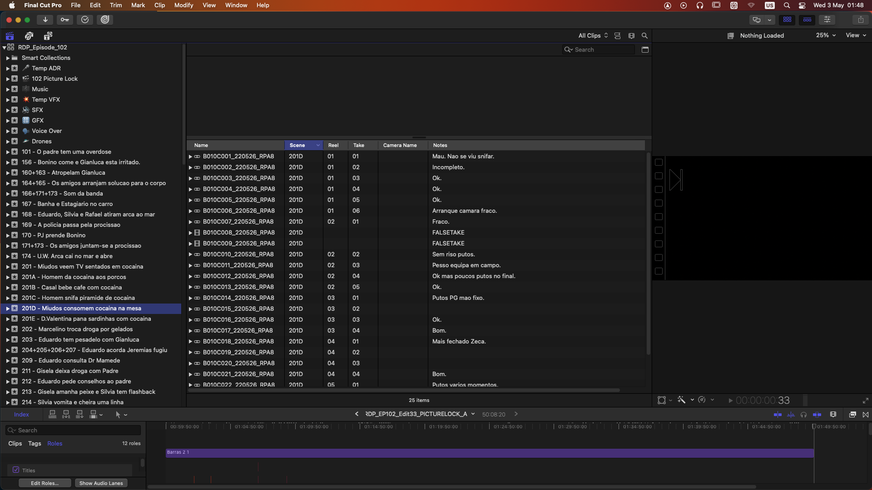This screenshot has height=490, width=872.
Task: Toggle the timeline panel icon
Action: pos(807,20)
